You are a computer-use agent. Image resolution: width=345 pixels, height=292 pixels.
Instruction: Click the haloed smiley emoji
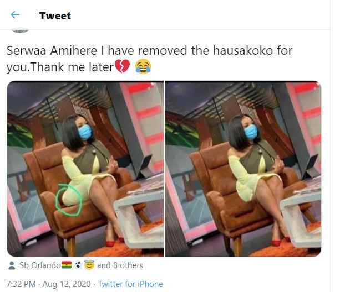click(x=89, y=265)
